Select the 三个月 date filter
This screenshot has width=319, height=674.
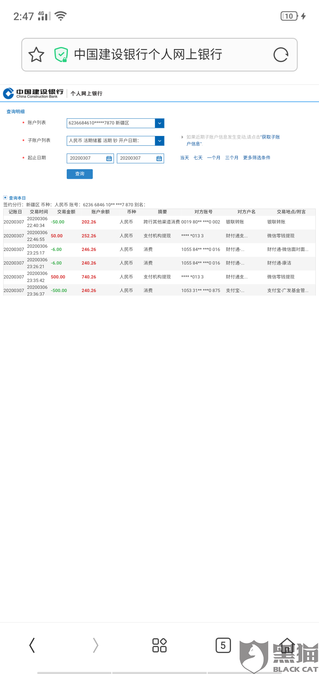(232, 158)
